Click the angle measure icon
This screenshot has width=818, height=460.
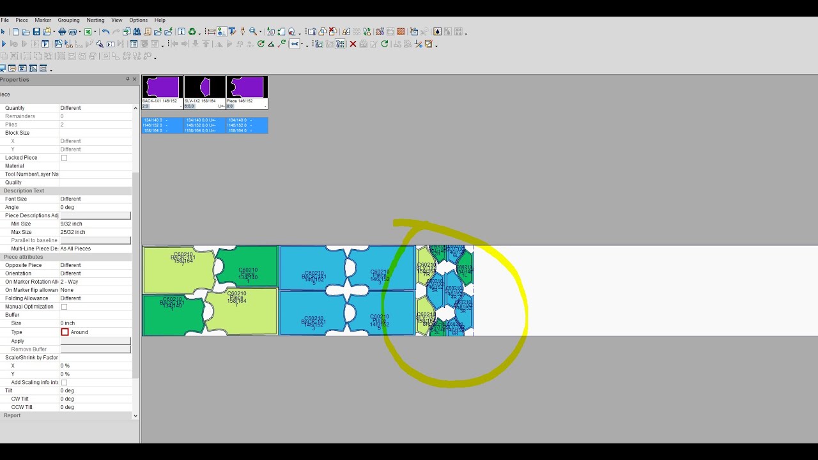tap(271, 44)
